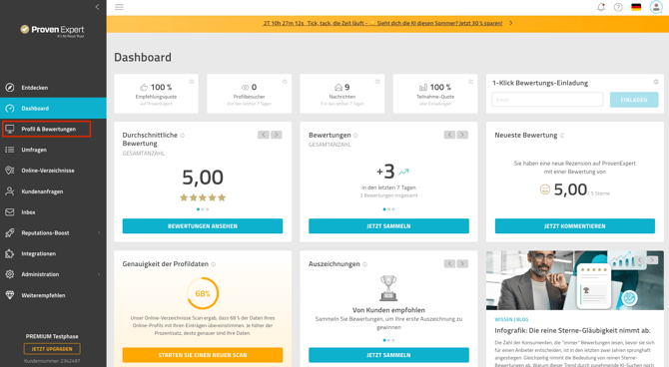This screenshot has width=669, height=367.
Task: Expand the Administration submenu arrow
Action: click(99, 274)
